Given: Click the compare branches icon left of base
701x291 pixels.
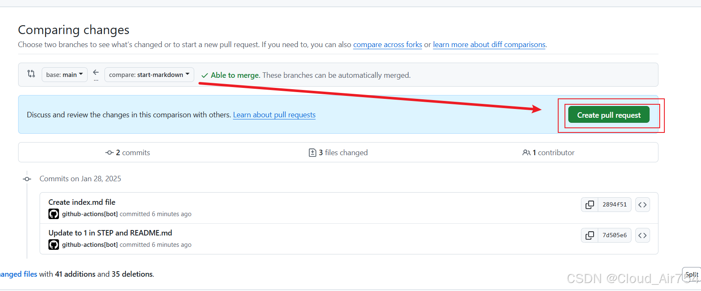Looking at the screenshot, I should pyautogui.click(x=31, y=74).
